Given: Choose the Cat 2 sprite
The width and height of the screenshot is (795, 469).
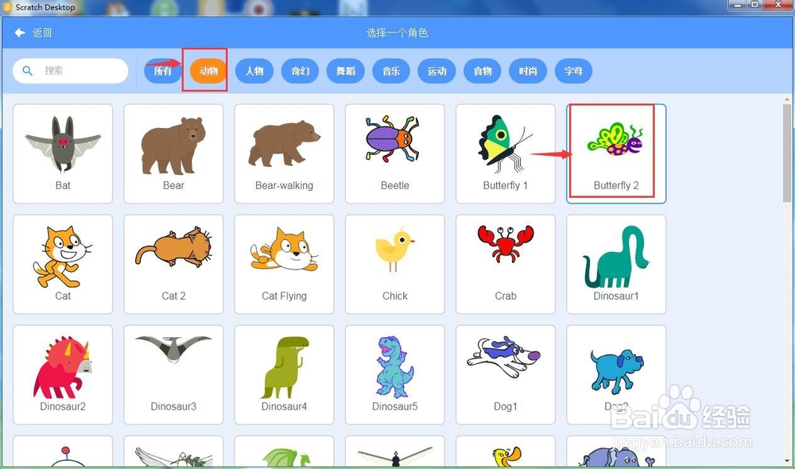Looking at the screenshot, I should [x=173, y=264].
